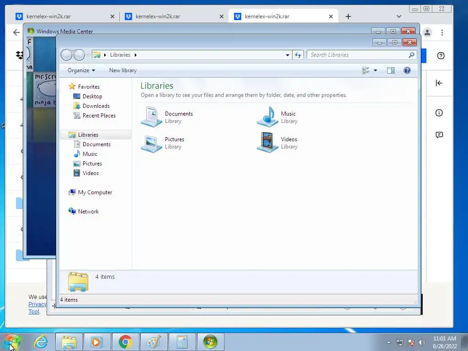Open the browser three-dot menu
468x351 pixels.
click(442, 32)
